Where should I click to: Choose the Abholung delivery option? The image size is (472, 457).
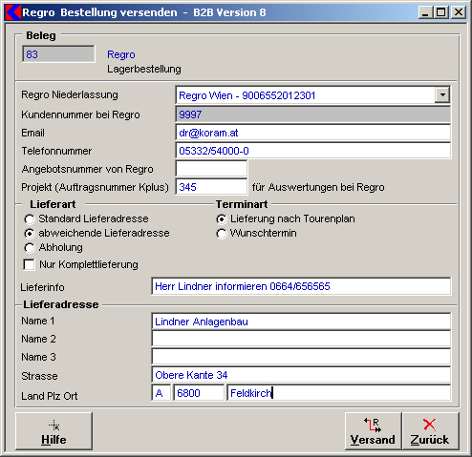[x=30, y=248]
